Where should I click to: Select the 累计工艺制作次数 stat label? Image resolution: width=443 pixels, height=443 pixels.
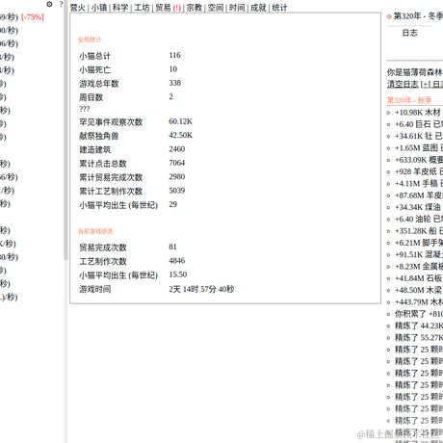click(111, 191)
